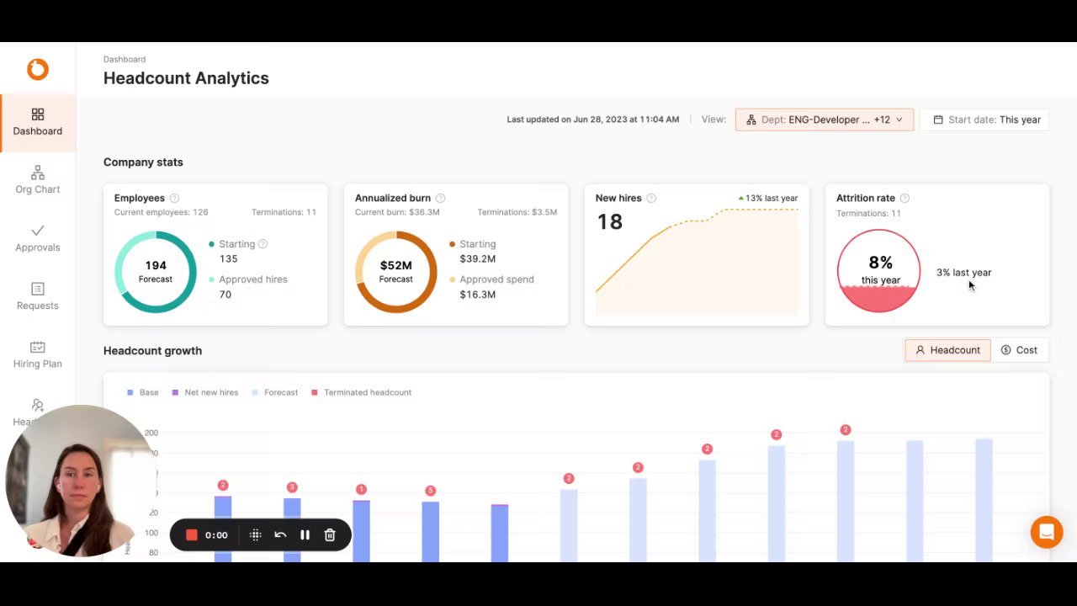Open the Org Chart sidebar icon
This screenshot has height=606, width=1077.
38,173
